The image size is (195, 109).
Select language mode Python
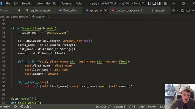(152, 107)
